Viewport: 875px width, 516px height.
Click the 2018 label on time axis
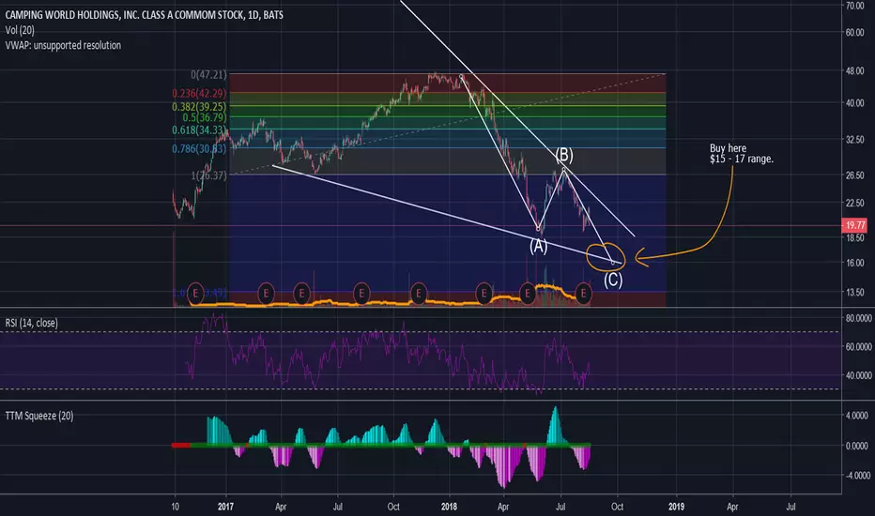pos(449,507)
